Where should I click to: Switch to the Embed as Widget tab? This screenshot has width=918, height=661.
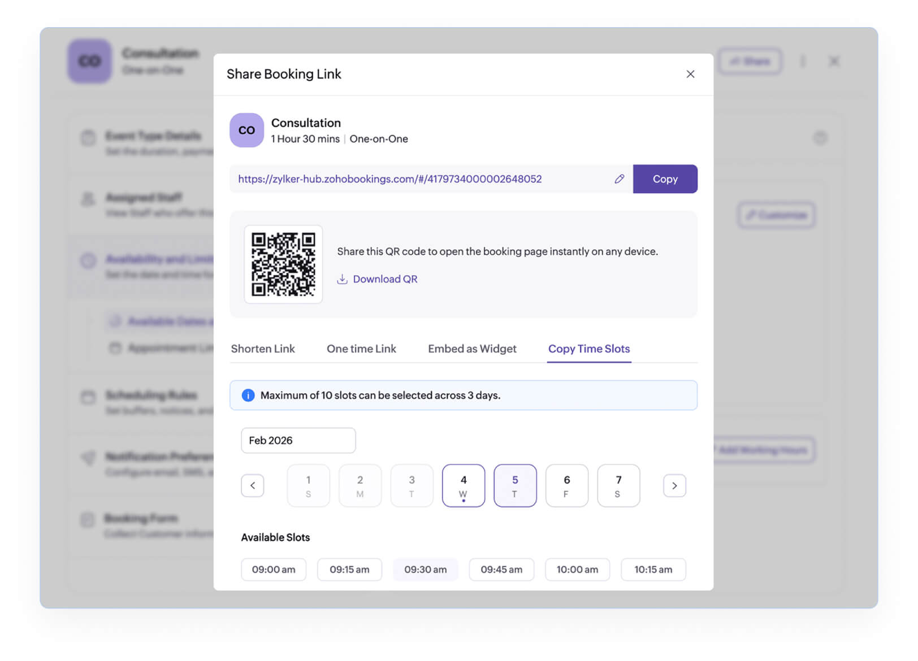[x=472, y=349]
